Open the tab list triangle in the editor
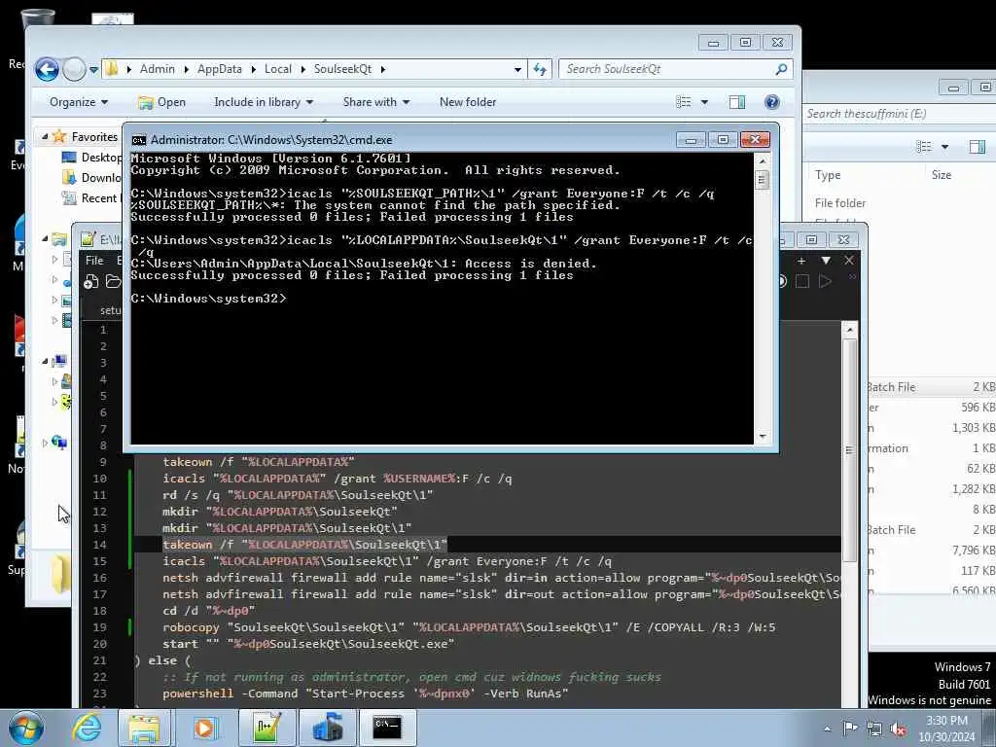 pos(826,261)
